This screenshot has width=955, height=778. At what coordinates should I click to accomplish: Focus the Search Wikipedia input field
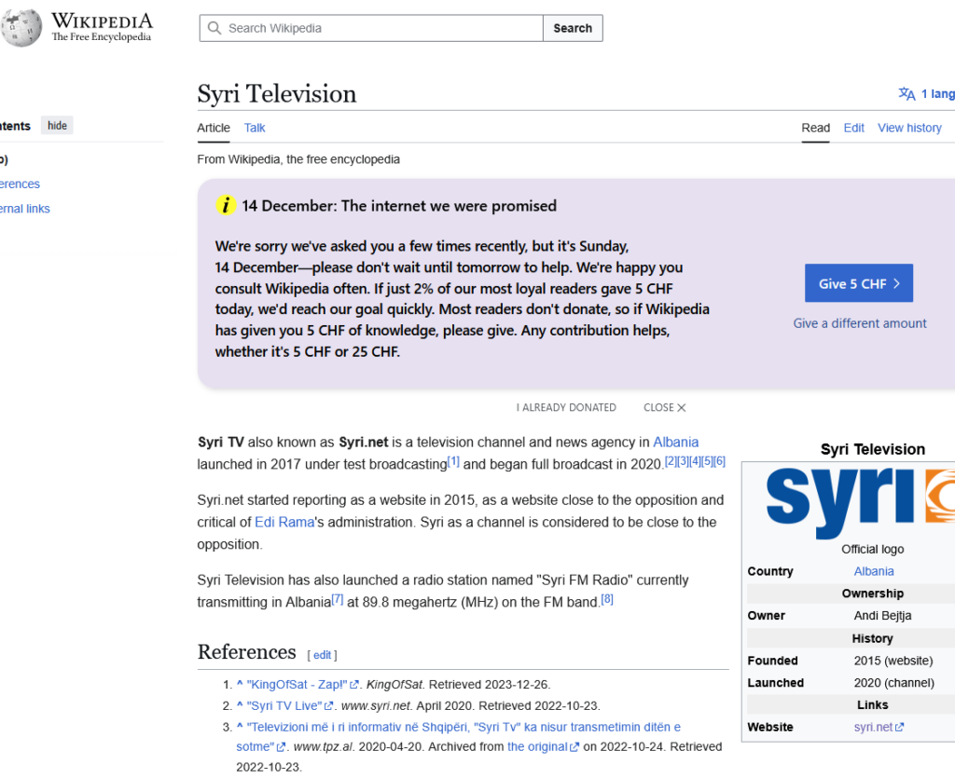(x=382, y=28)
